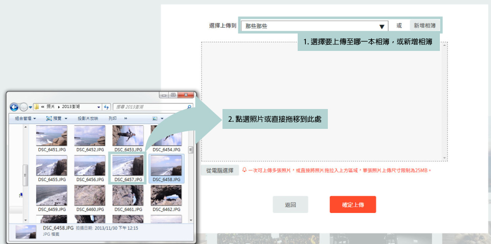Click the 返回 button
This screenshot has width=491, height=244.
click(291, 205)
